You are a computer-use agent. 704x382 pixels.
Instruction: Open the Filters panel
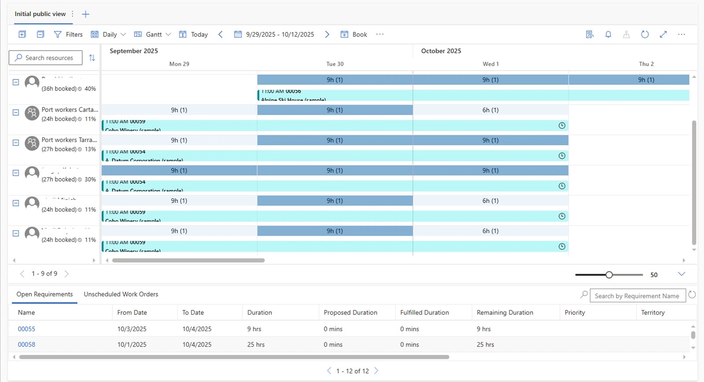68,34
